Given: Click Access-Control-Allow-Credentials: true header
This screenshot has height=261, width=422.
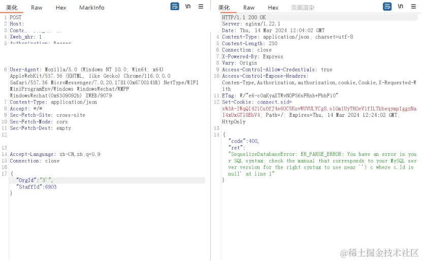Looking at the screenshot, I should pos(277,70).
